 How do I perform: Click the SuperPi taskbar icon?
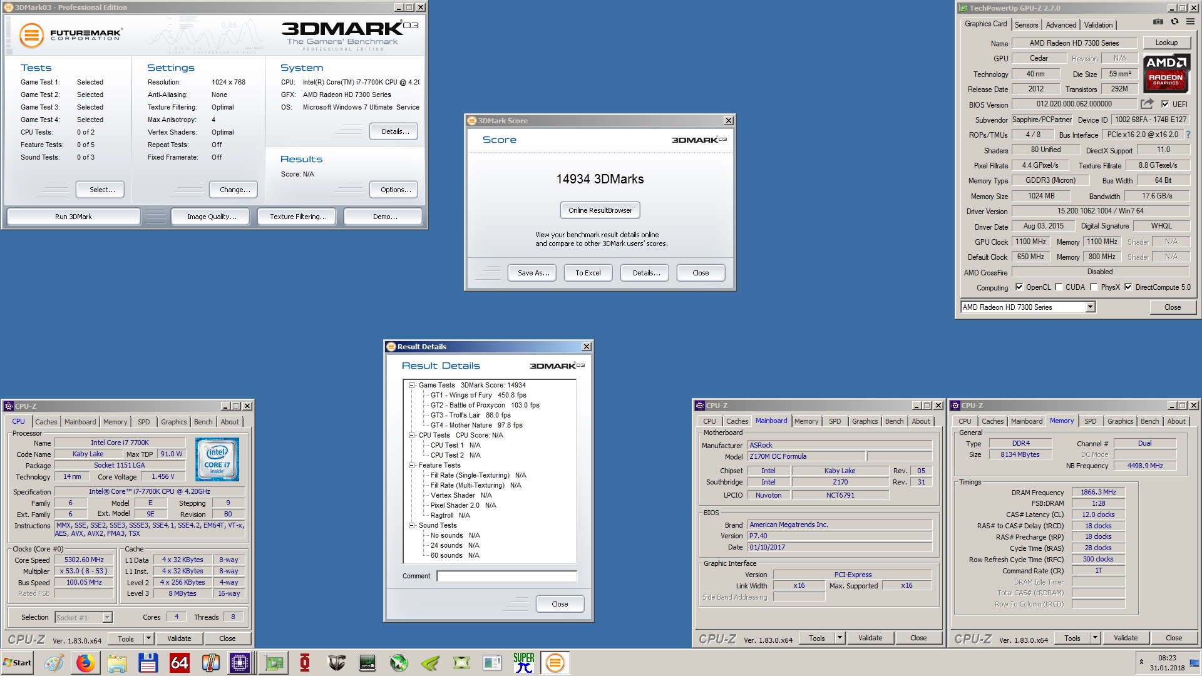[524, 663]
